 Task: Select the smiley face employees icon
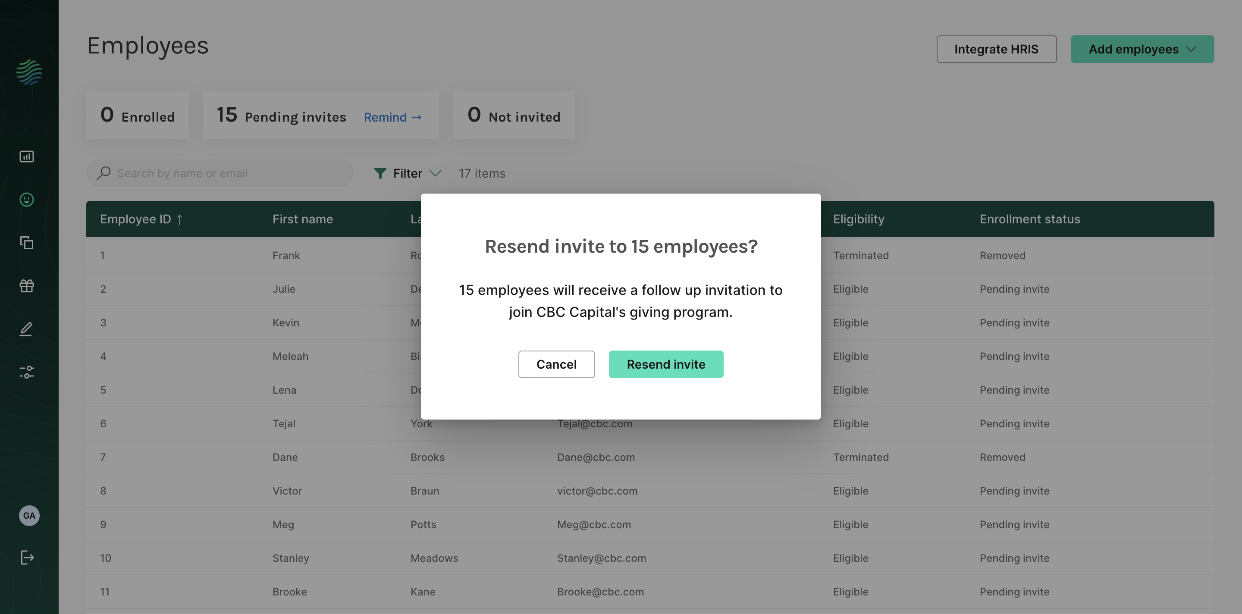(x=26, y=200)
